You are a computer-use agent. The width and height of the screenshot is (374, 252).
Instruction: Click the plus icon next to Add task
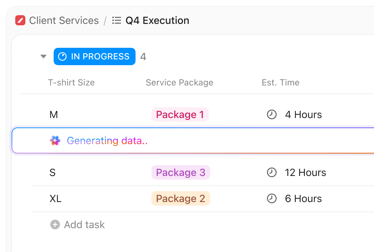click(x=54, y=224)
